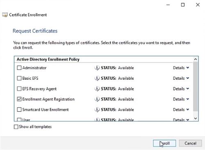This screenshot has height=150, width=205.
Task: Click the EFS Recovery Agent template name
Action: (39, 89)
